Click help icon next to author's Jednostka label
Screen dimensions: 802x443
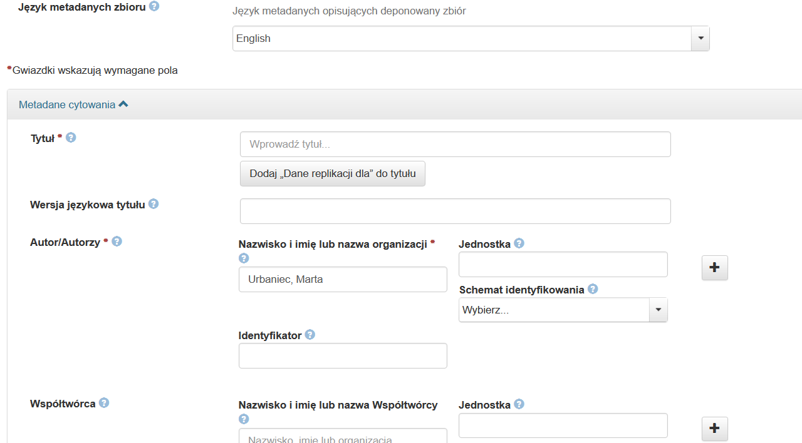pyautogui.click(x=519, y=243)
